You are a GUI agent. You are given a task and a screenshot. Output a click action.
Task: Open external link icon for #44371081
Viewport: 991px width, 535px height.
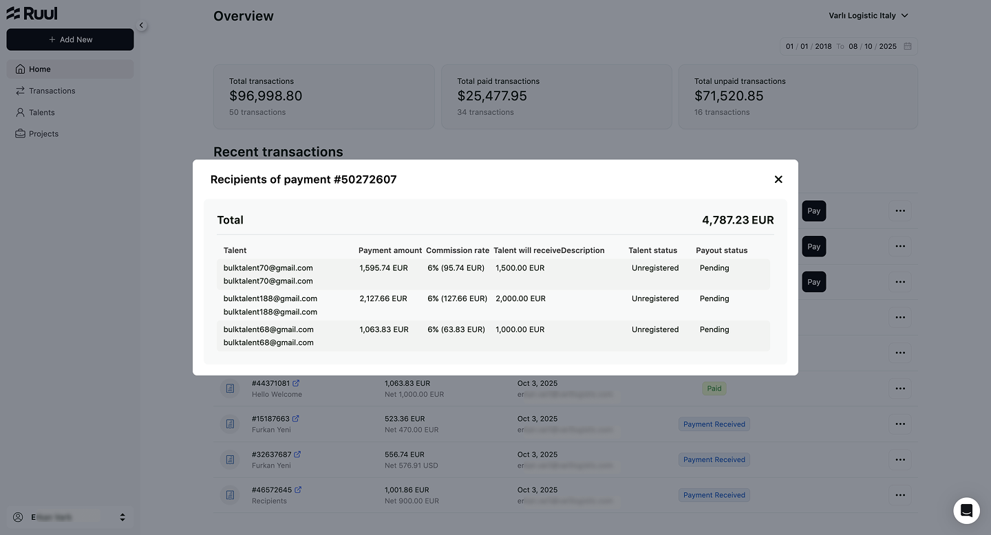296,383
